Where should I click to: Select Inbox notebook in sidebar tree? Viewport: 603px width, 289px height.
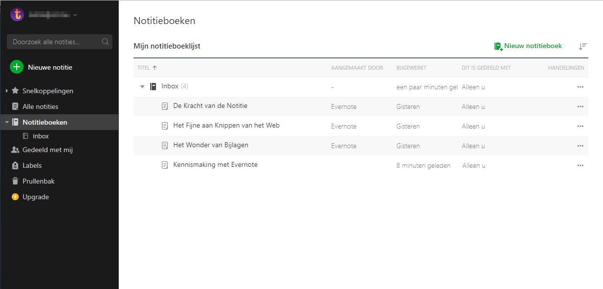[x=41, y=136]
